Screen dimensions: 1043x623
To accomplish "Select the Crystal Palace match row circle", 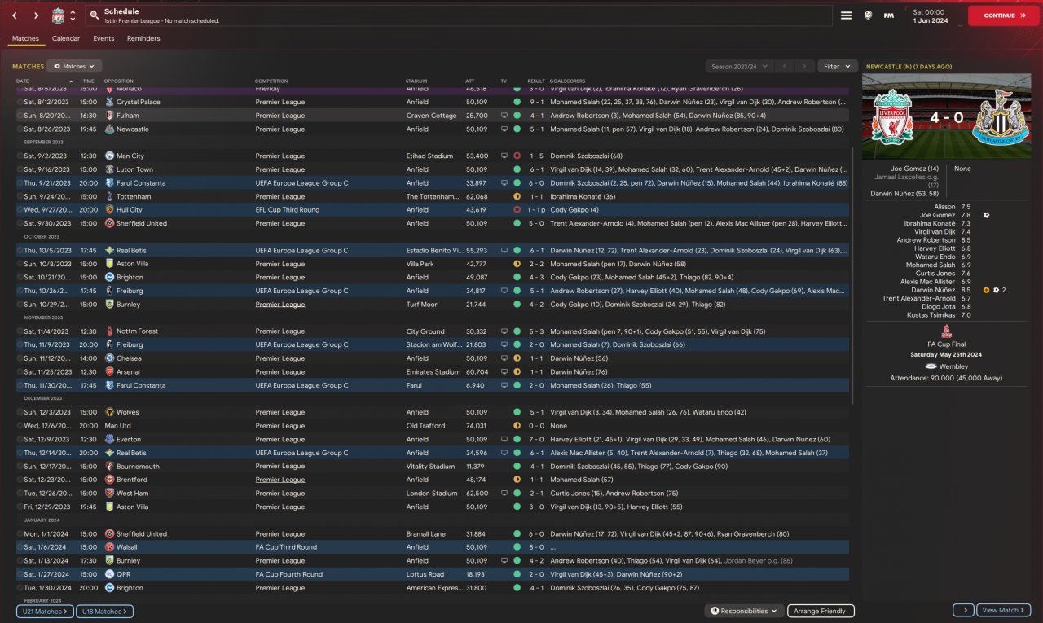I will click(x=20, y=102).
